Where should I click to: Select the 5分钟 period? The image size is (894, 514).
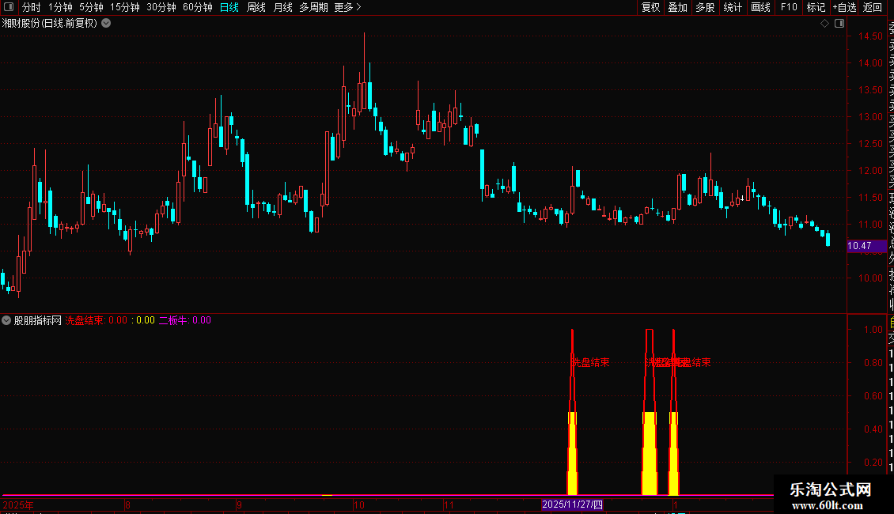pyautogui.click(x=91, y=7)
